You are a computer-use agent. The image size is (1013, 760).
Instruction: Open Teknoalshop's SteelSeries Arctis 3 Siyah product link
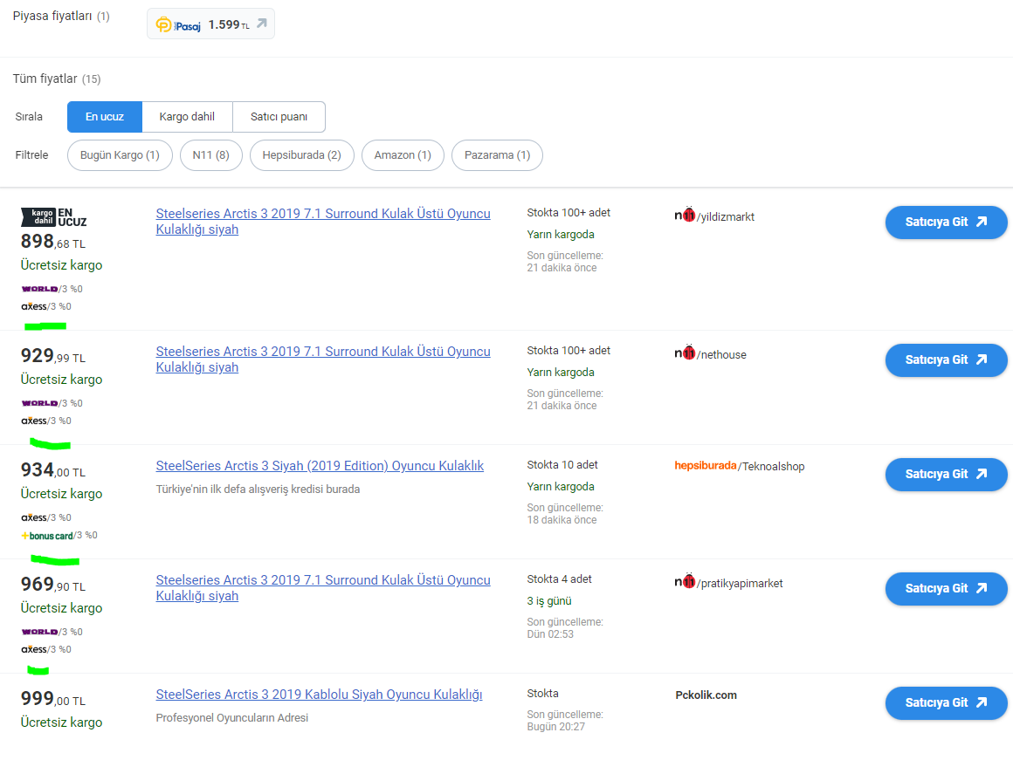[320, 466]
